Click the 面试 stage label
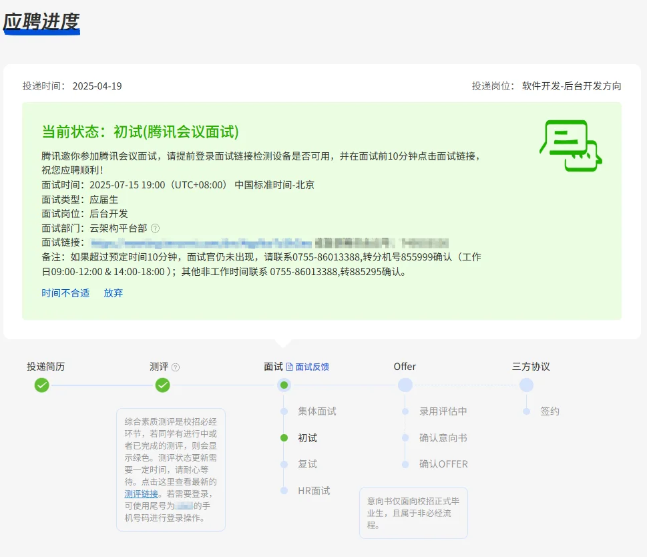Image resolution: width=647 pixels, height=557 pixels. (x=273, y=367)
